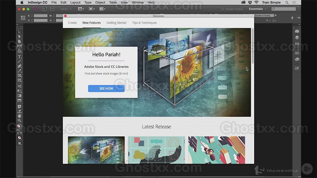Image resolution: width=317 pixels, height=178 pixels.
Task: Select the Selection tool arrow
Action: pyautogui.click(x=19, y=32)
